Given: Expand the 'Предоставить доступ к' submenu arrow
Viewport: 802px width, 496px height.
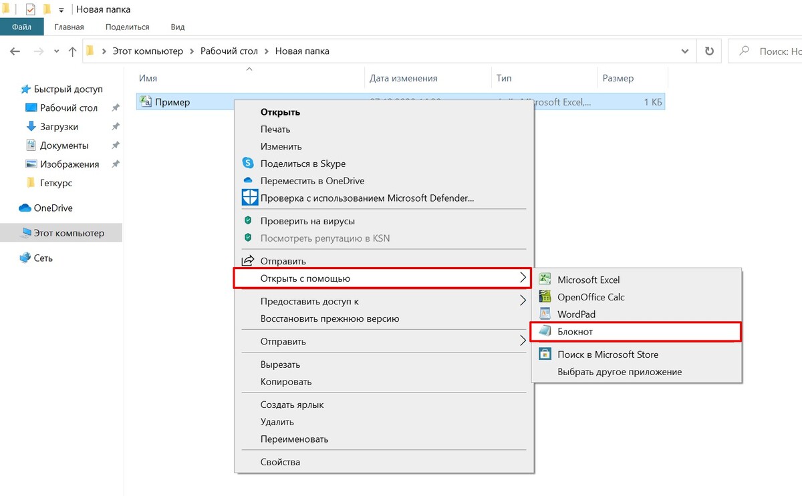Looking at the screenshot, I should tap(523, 300).
